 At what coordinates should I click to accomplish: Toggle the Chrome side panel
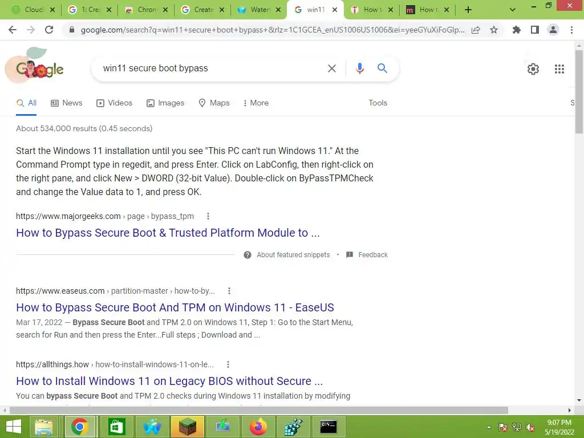point(535,30)
